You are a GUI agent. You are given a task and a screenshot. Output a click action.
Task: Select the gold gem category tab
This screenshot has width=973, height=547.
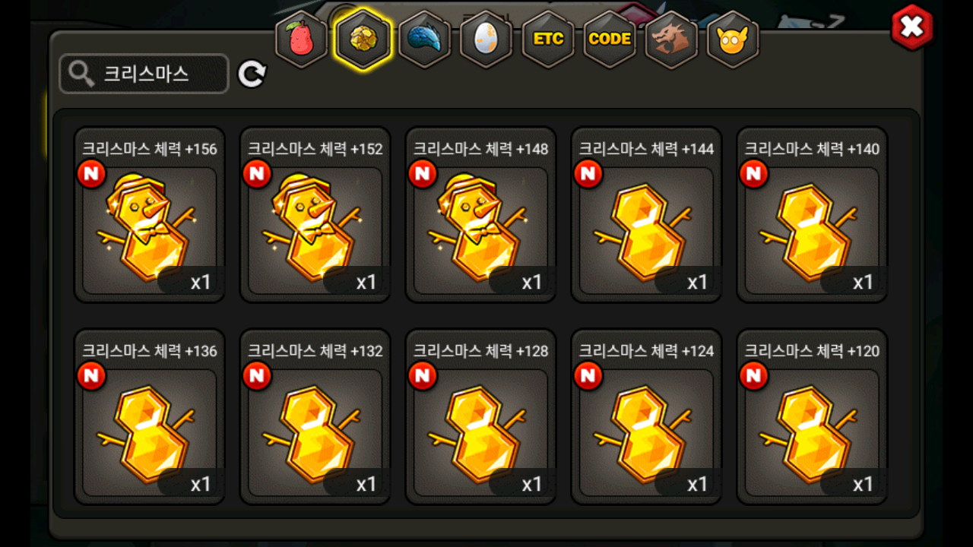coord(363,39)
